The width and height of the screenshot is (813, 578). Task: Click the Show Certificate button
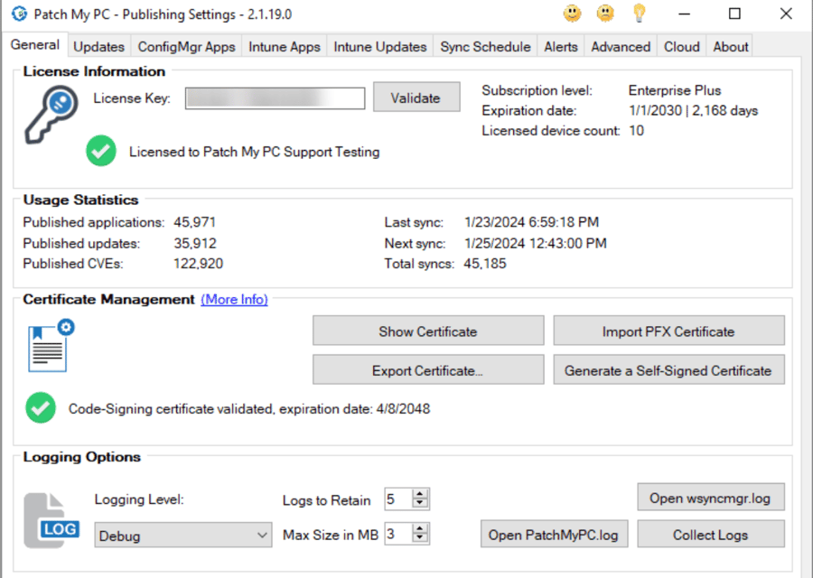click(x=427, y=331)
